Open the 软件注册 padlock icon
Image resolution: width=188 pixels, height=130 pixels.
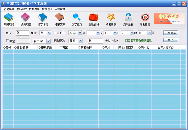[128, 17]
